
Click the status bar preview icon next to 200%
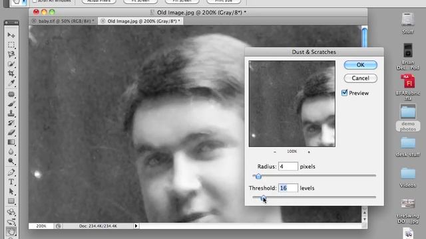click(x=59, y=226)
